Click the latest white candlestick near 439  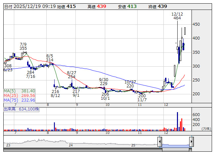pyautogui.click(x=185, y=31)
